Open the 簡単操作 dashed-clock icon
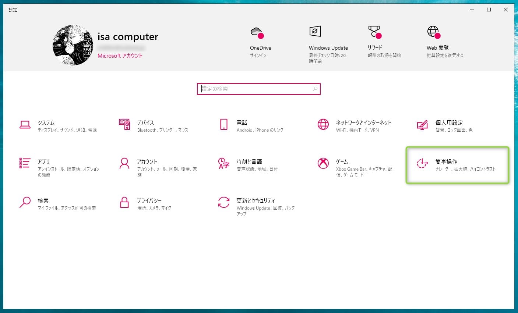518x313 pixels. (422, 163)
